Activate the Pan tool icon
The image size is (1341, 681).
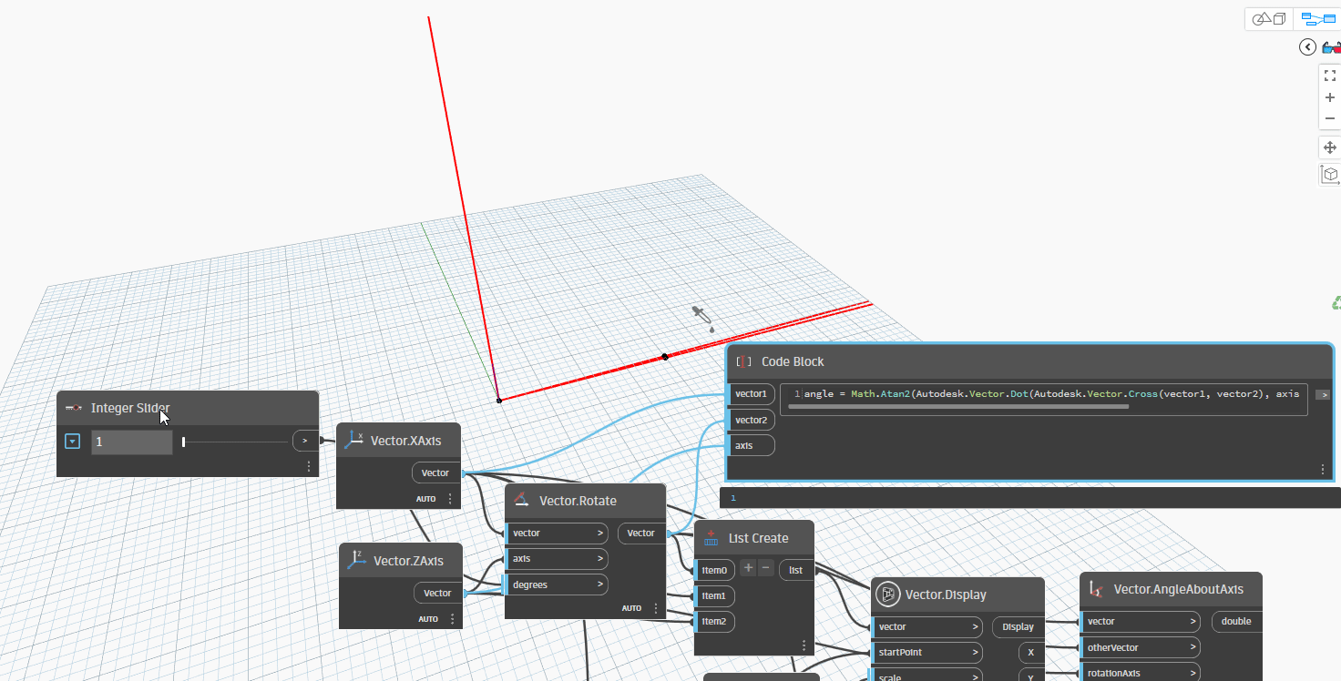[1329, 147]
